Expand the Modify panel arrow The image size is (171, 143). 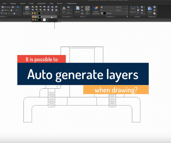(x=7, y=17)
